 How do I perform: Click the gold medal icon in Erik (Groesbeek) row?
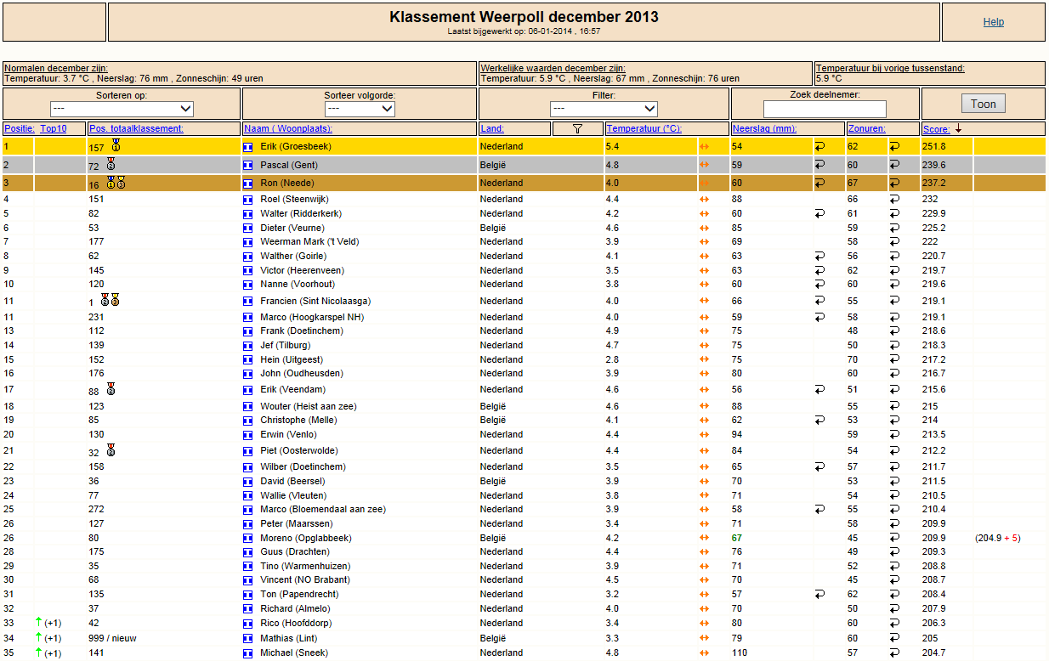point(116,146)
